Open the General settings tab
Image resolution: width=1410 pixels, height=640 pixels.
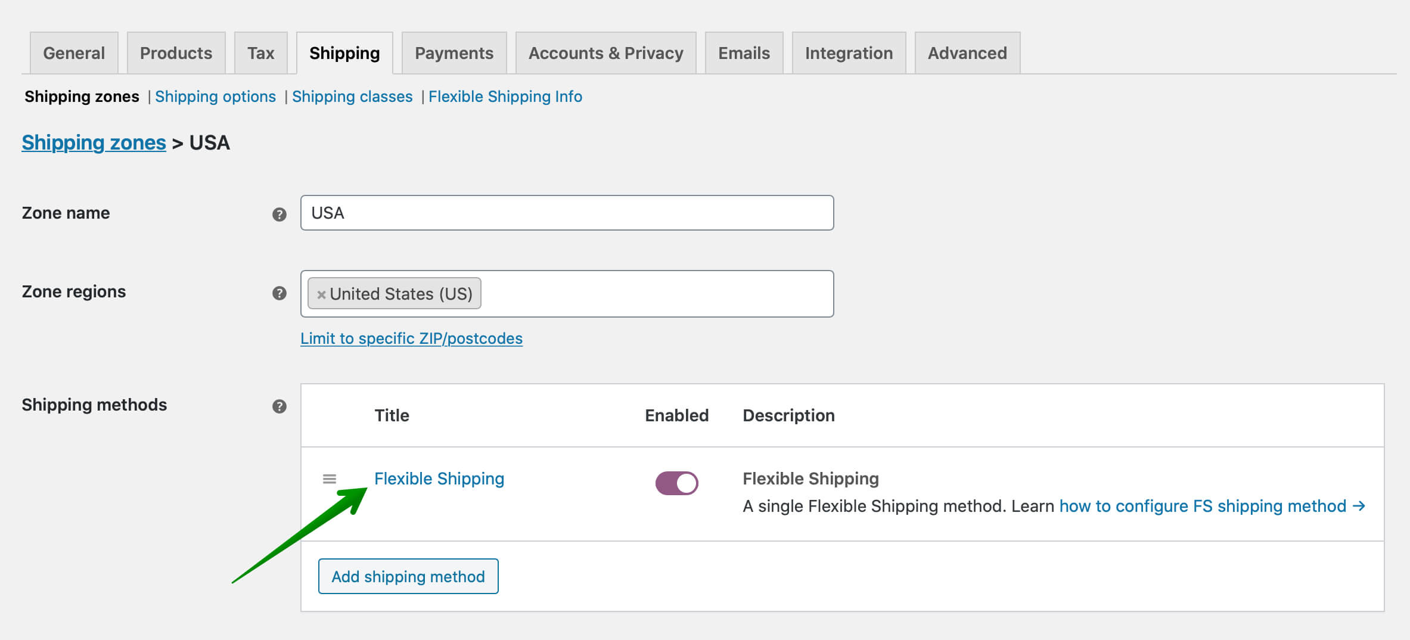pyautogui.click(x=74, y=53)
